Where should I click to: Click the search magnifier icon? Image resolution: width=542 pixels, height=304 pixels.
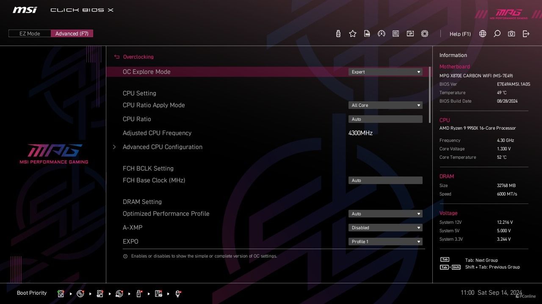click(x=497, y=34)
